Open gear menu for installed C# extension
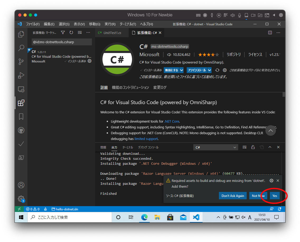This screenshot has width=300, height=242. [x=90, y=61]
